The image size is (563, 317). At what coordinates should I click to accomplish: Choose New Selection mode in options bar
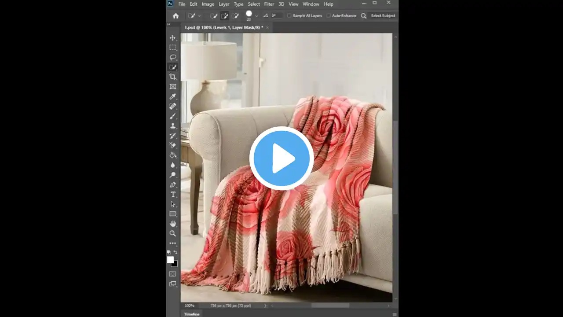point(214,16)
